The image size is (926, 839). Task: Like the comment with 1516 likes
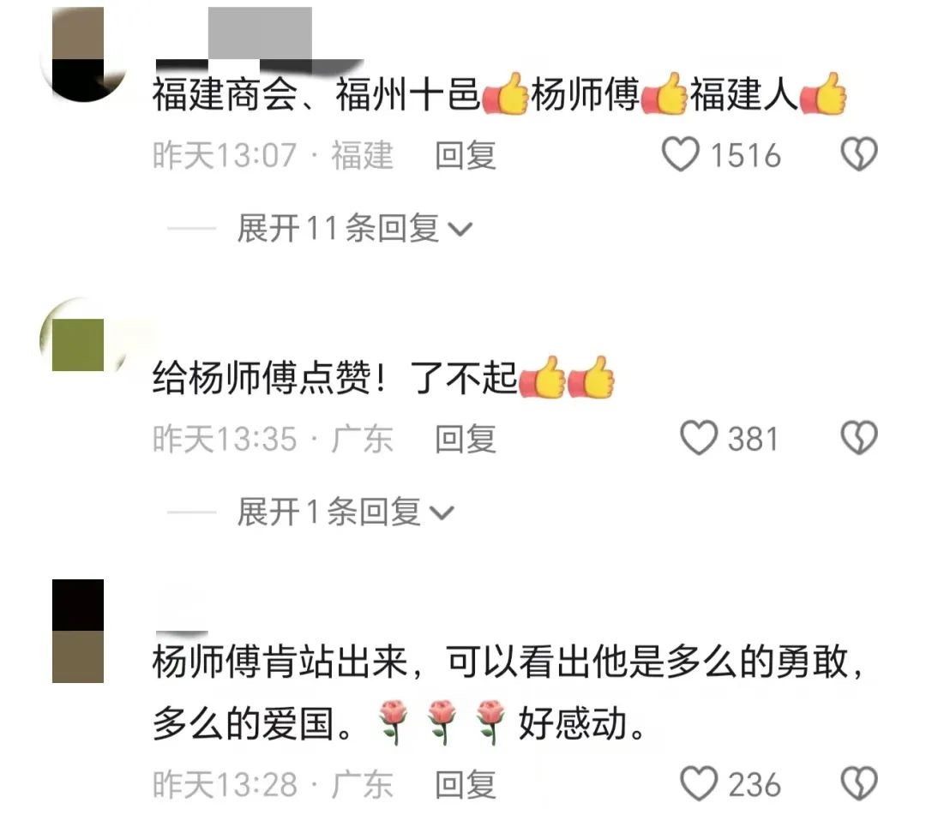(x=681, y=155)
